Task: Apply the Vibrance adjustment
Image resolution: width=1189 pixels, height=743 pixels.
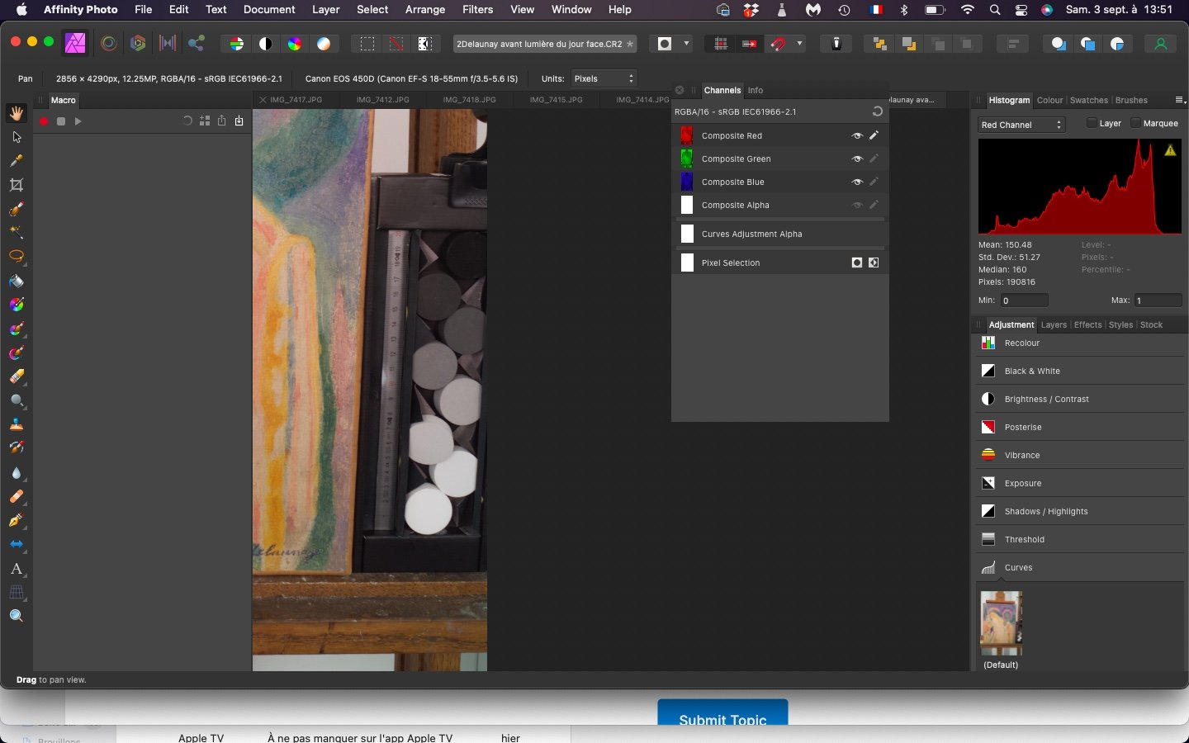Action: [1080, 456]
